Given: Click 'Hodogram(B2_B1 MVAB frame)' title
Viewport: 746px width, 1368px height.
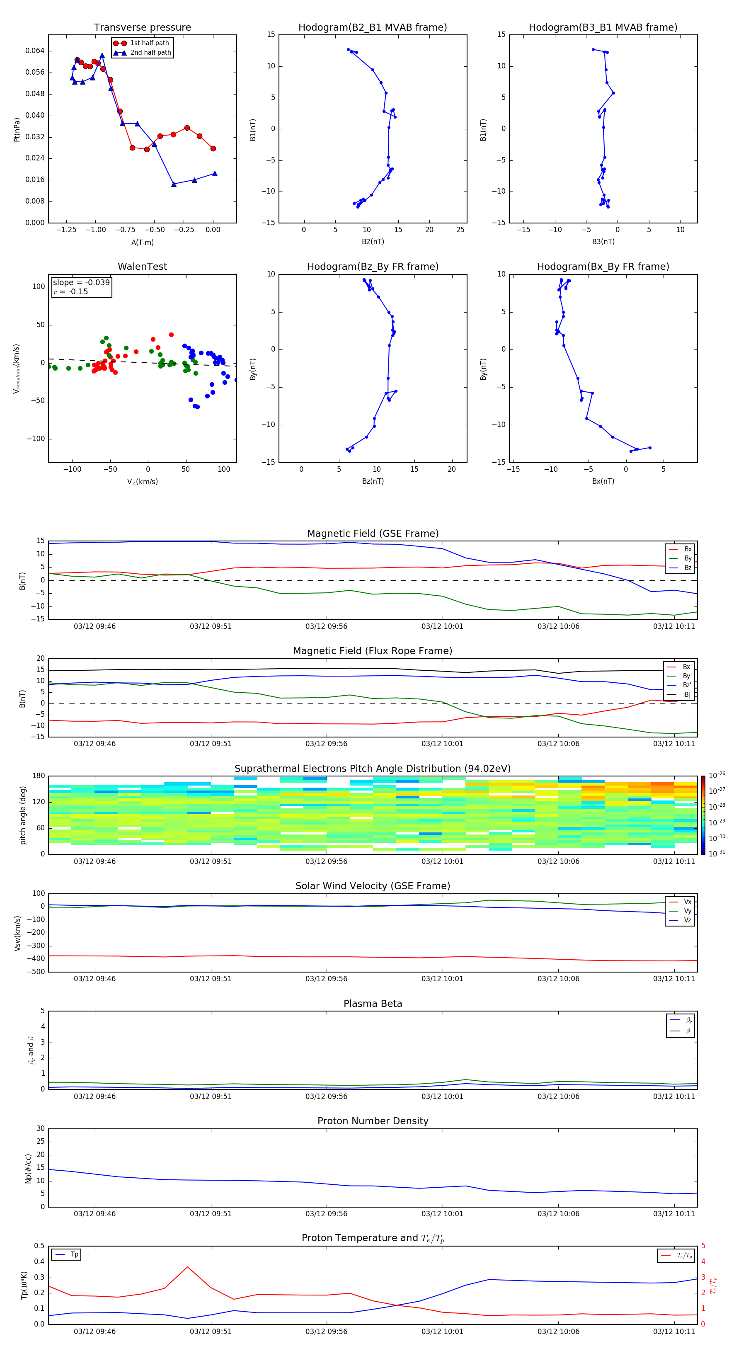Looking at the screenshot, I should 373,27.
